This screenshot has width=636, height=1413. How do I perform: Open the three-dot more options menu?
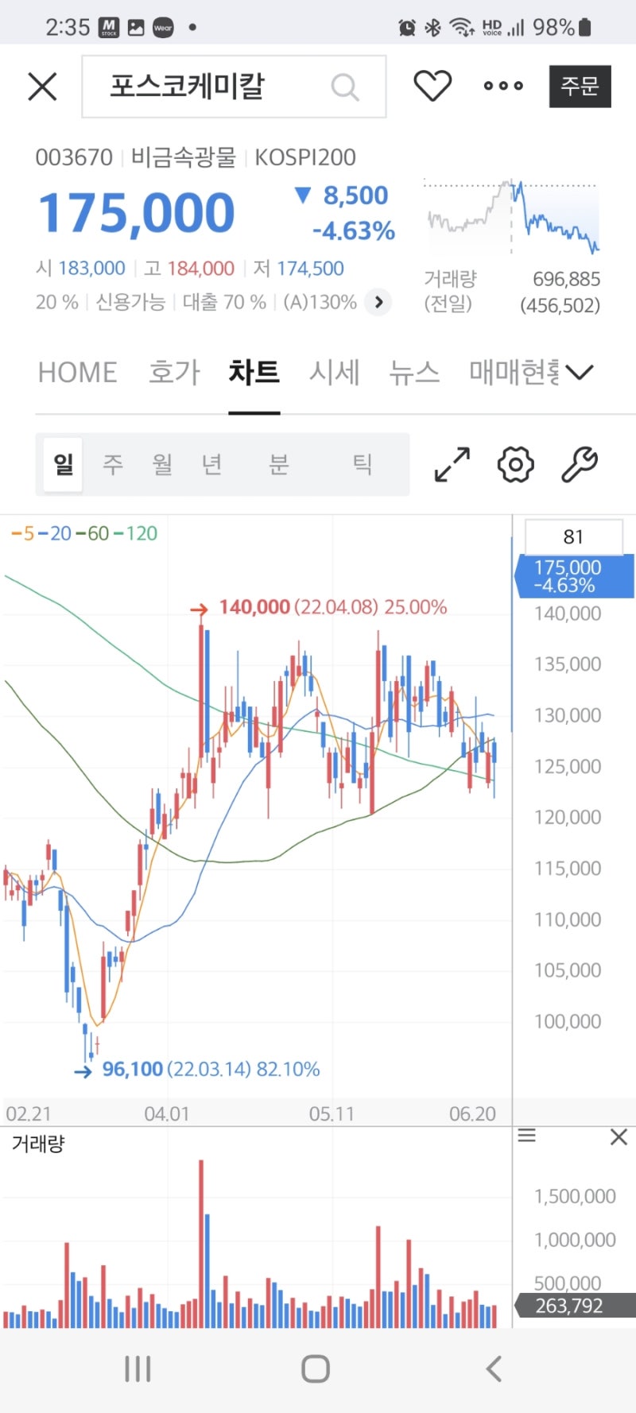point(503,86)
